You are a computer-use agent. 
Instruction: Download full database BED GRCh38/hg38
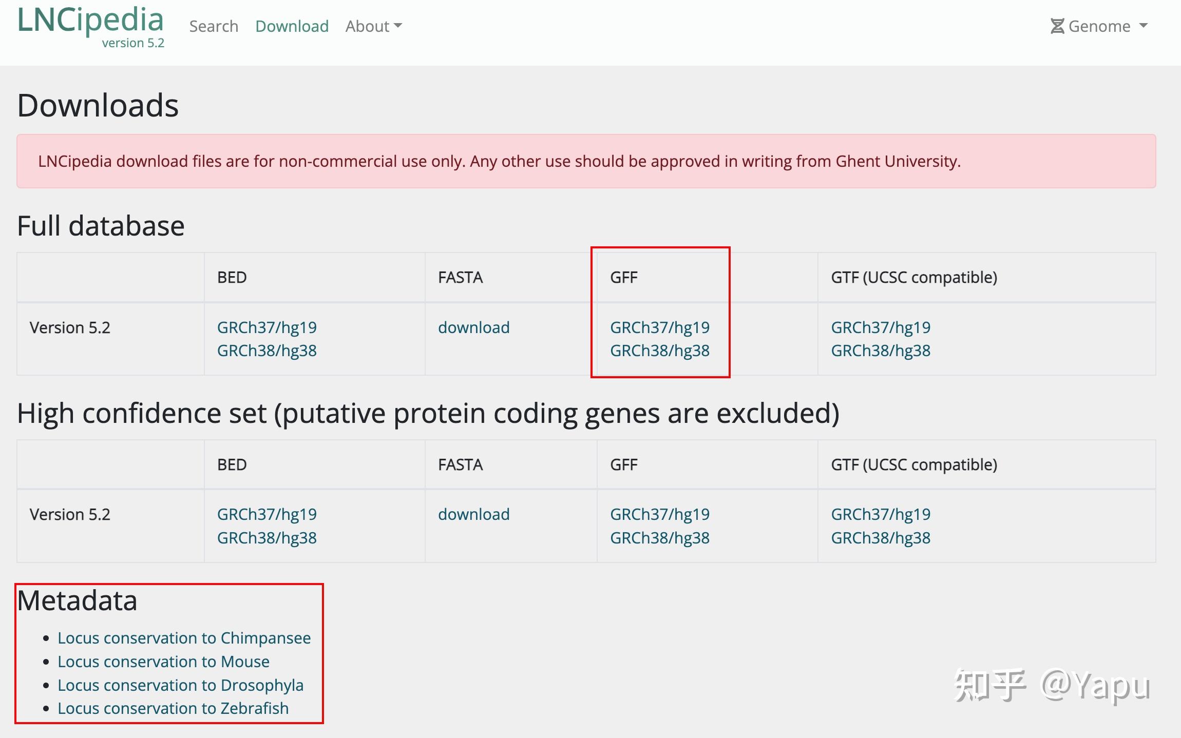(x=266, y=351)
